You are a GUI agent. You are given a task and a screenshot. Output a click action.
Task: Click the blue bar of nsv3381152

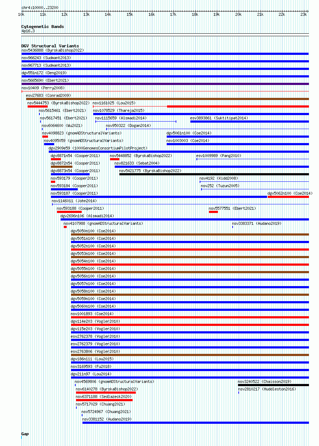click(195, 423)
